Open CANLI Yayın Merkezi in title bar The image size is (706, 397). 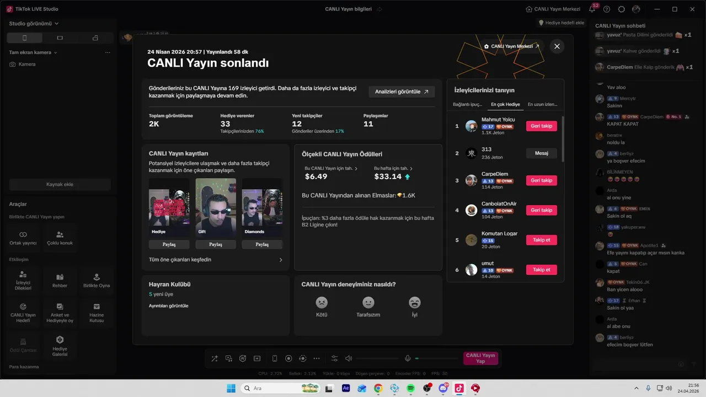coord(553,9)
